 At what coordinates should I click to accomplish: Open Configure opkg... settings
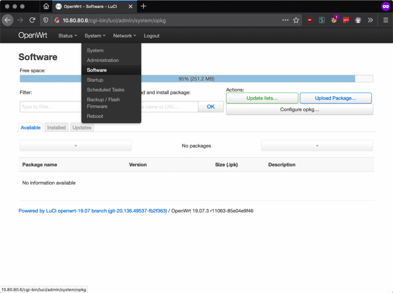pos(299,109)
